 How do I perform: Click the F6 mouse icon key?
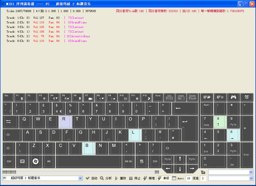[x=77, y=97]
